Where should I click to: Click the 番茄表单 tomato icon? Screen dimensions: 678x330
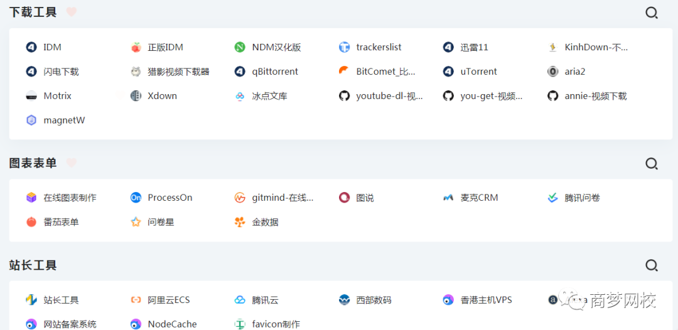pos(31,223)
